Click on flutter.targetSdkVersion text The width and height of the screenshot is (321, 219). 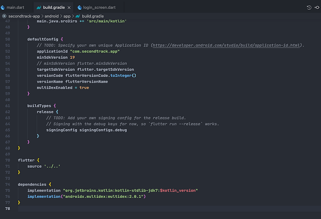pos(106,70)
